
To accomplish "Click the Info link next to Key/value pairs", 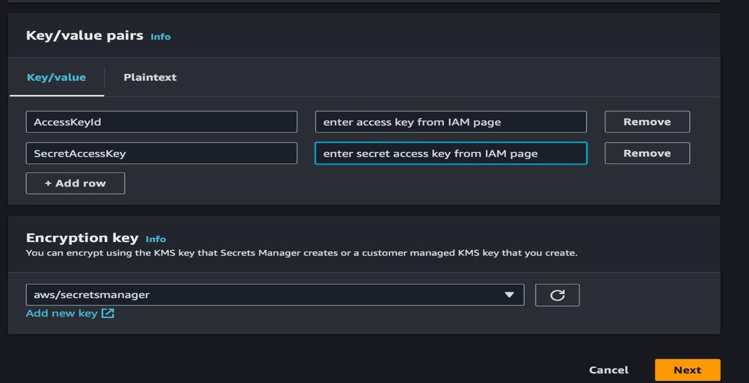I will tap(160, 37).
